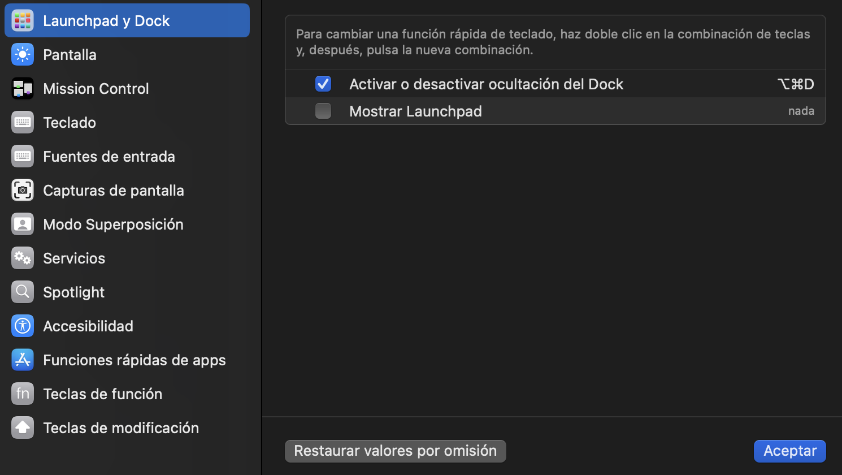Click the Teclado keyboard icon
Image resolution: width=842 pixels, height=475 pixels.
coord(23,123)
